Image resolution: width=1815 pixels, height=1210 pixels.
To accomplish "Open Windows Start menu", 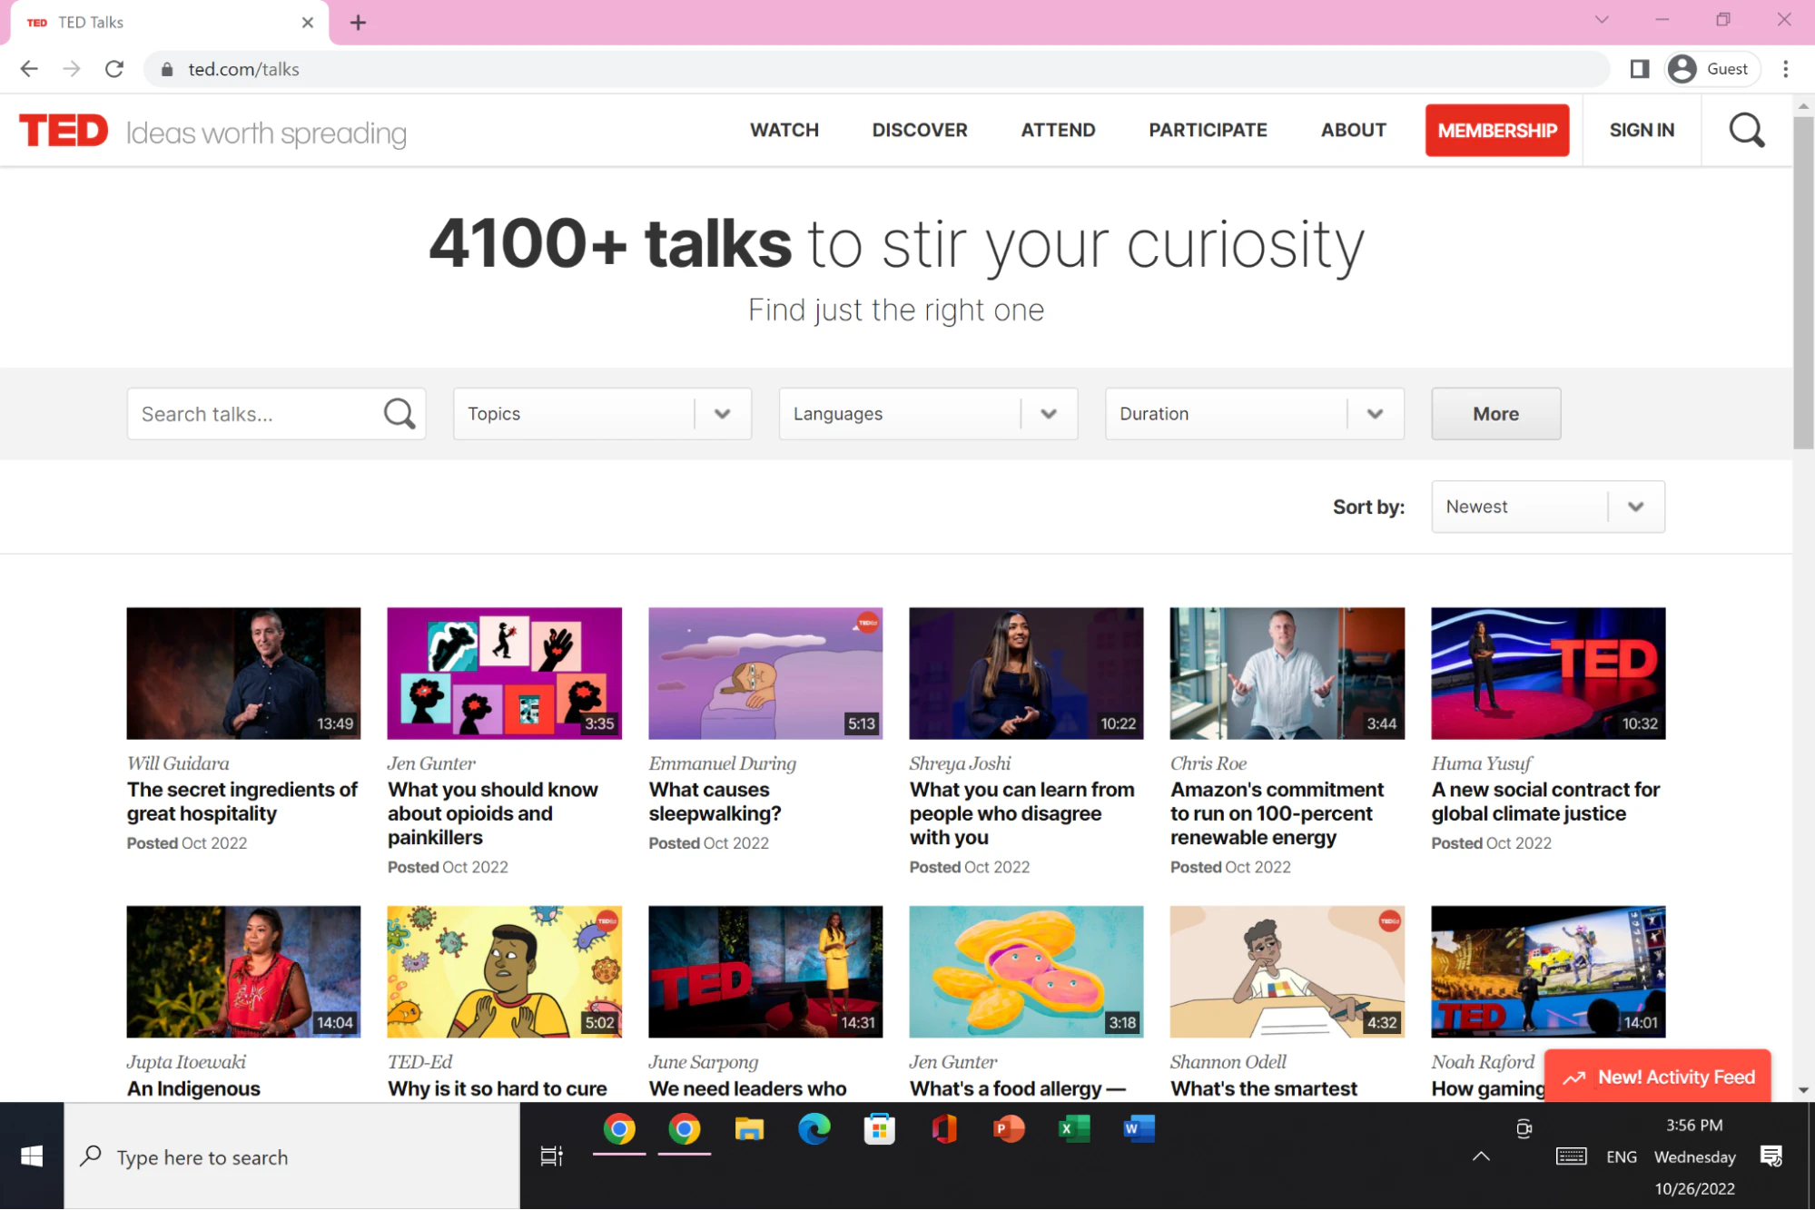I will pyautogui.click(x=32, y=1156).
